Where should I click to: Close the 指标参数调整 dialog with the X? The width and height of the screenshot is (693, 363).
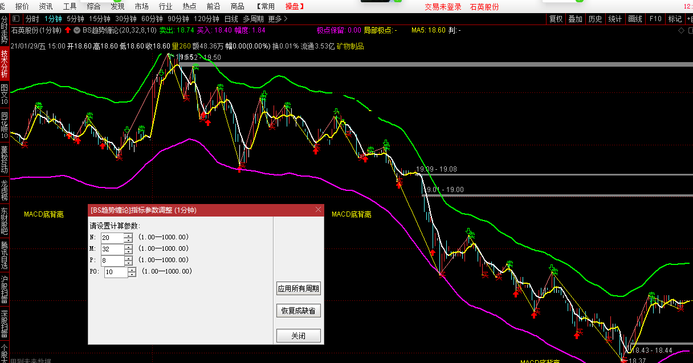pos(318,210)
